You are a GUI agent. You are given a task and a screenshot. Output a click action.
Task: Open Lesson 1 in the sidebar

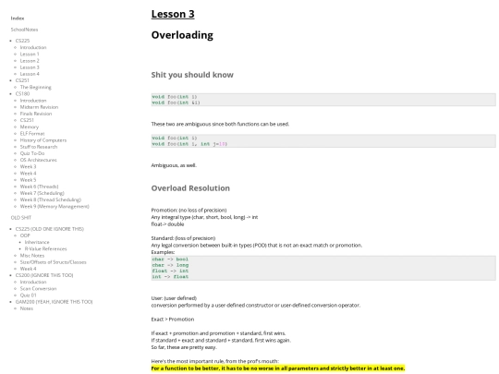coord(30,54)
